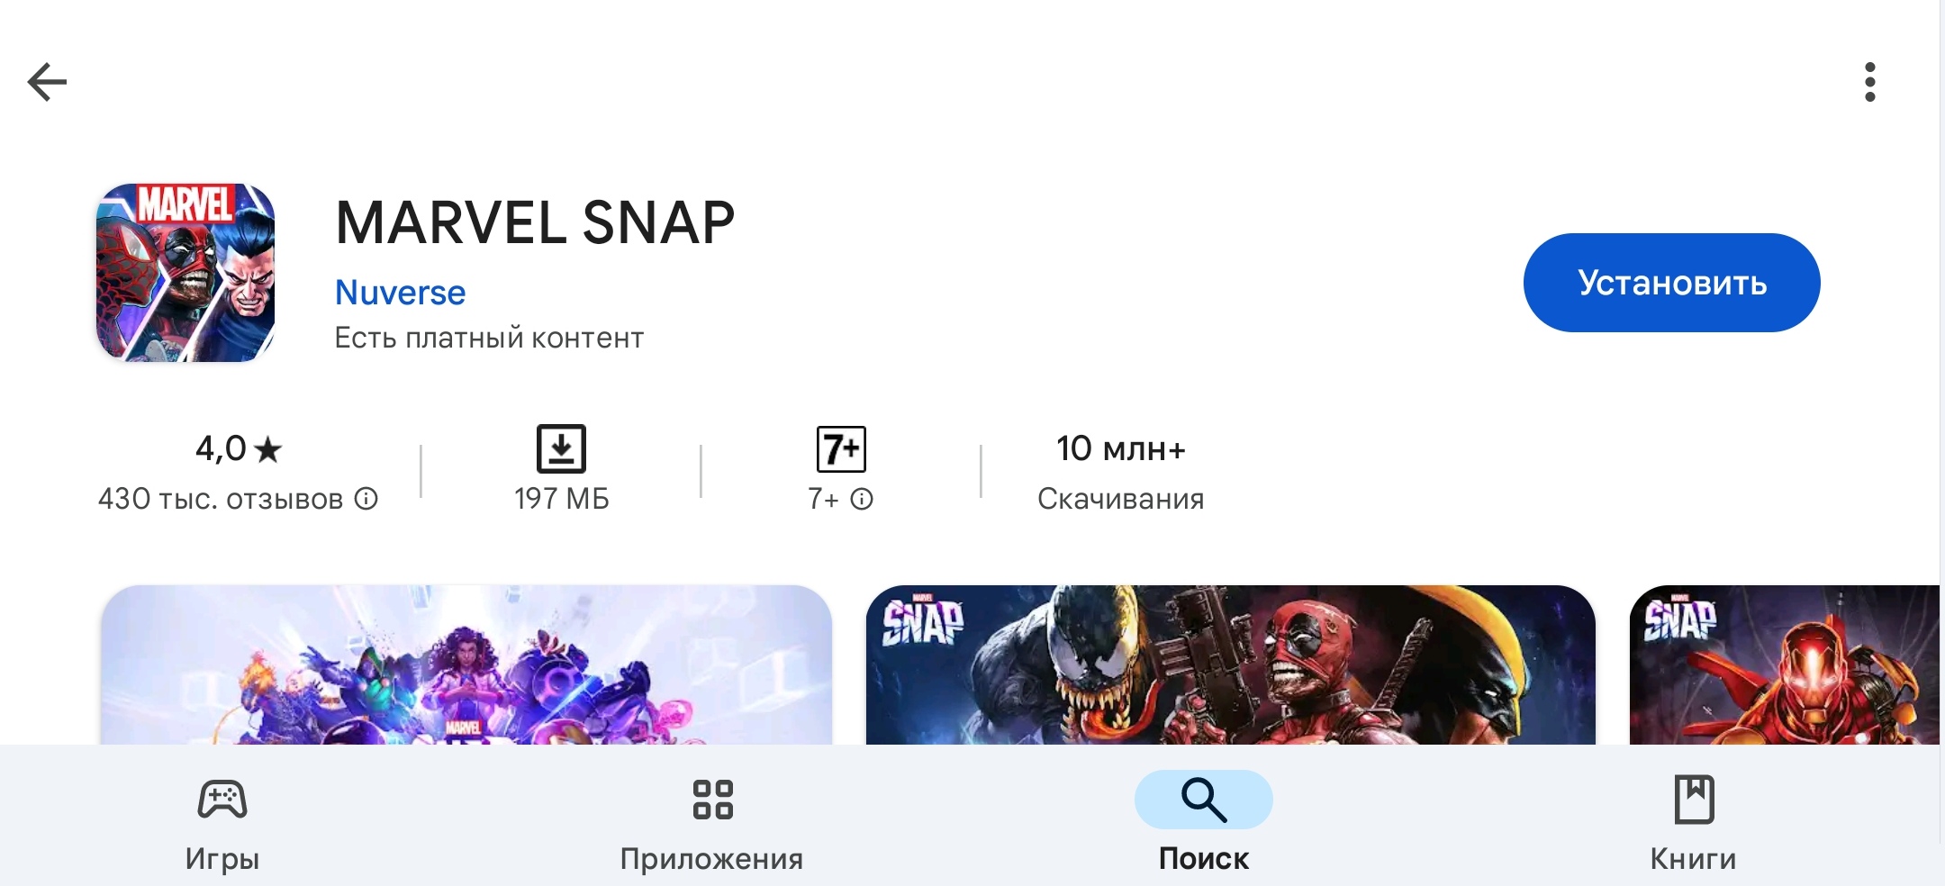Open the Venom and Deadpool screenshot

click(1231, 664)
